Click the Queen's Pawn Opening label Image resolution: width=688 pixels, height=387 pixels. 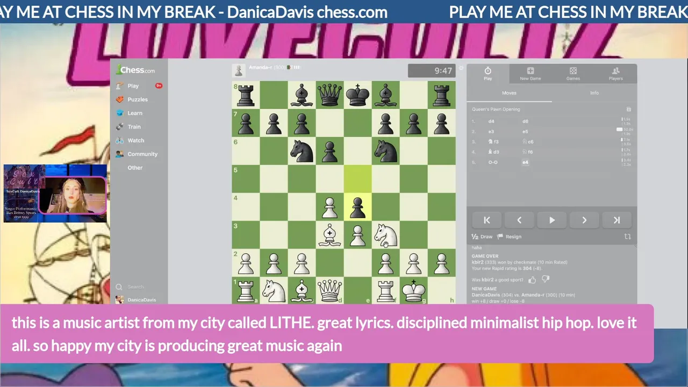point(496,109)
